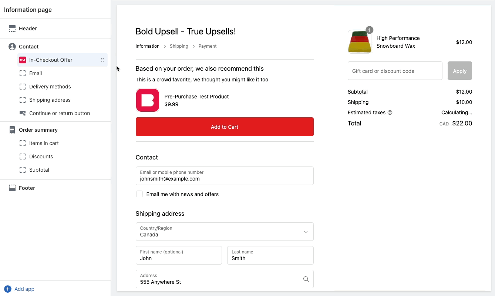
Task: Click the Delivery methods block icon
Action: tap(23, 87)
